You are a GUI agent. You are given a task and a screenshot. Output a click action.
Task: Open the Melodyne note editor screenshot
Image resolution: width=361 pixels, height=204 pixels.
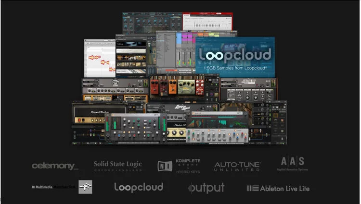click(x=100, y=58)
